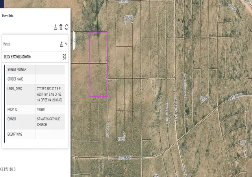Open the four-dot menu beside PIDN
The width and height of the screenshot is (252, 177).
64,57
